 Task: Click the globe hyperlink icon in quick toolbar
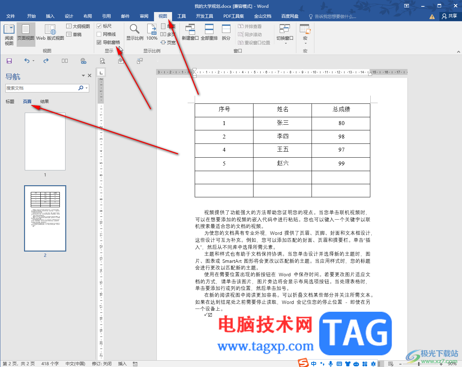84,61
